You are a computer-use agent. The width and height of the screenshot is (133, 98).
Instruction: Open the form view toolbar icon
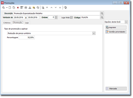coord(22,8)
